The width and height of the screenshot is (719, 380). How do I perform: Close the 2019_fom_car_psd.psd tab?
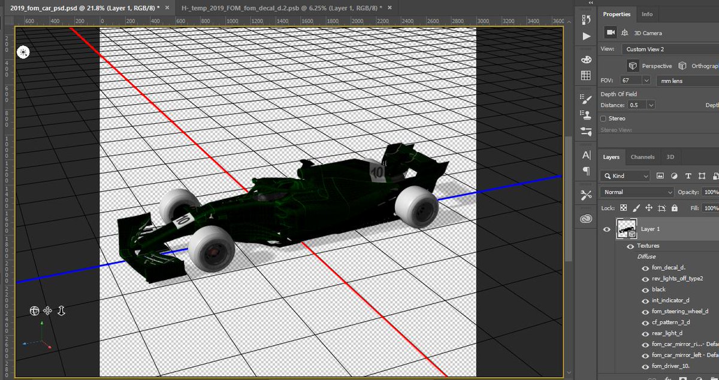coord(167,8)
